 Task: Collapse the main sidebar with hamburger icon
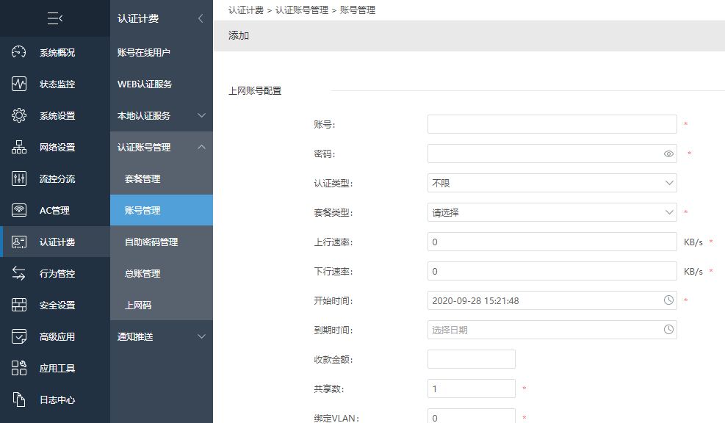point(55,18)
